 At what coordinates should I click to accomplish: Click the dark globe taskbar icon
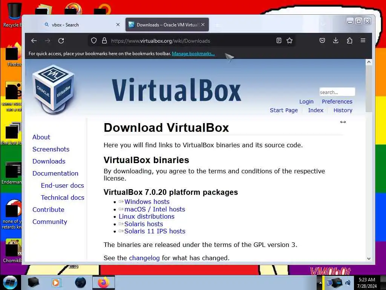point(80,282)
